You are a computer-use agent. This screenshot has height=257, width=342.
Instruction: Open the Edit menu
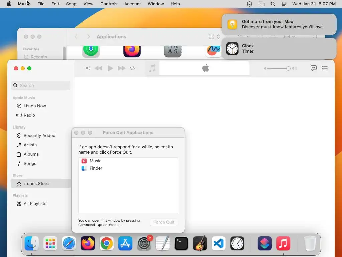[55, 4]
